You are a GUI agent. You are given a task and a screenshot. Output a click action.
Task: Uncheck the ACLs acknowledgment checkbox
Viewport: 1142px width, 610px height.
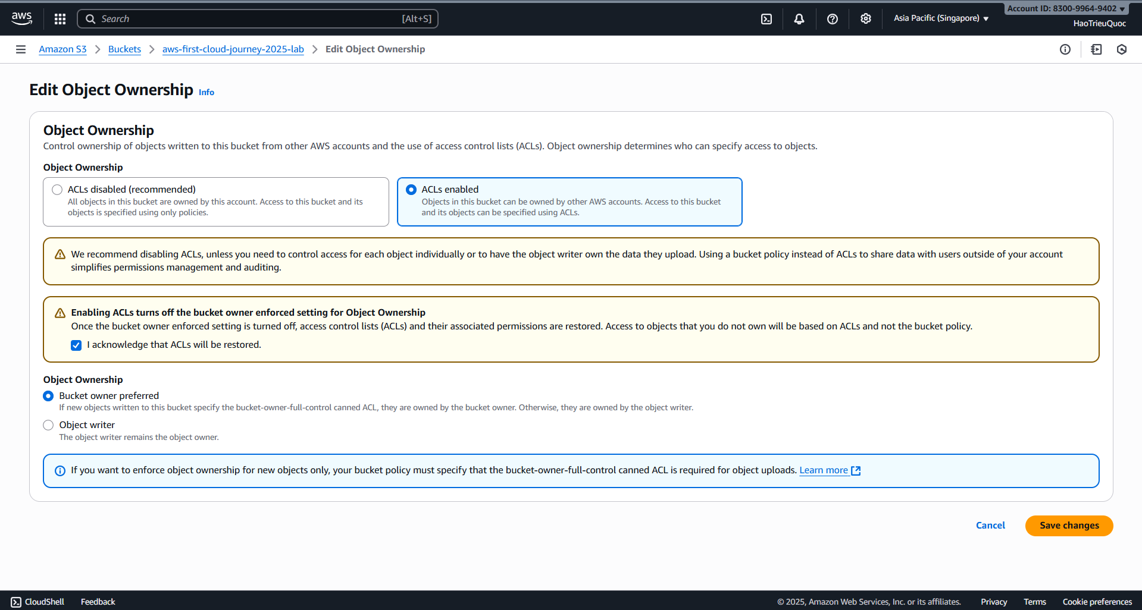(x=76, y=345)
